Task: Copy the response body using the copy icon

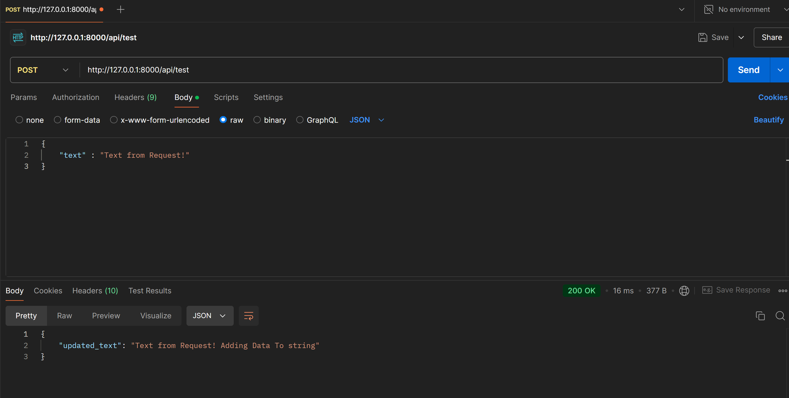Action: pos(760,316)
